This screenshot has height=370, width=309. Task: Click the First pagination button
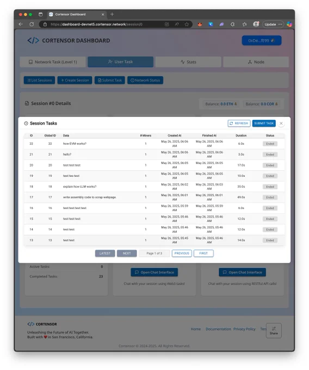203,253
